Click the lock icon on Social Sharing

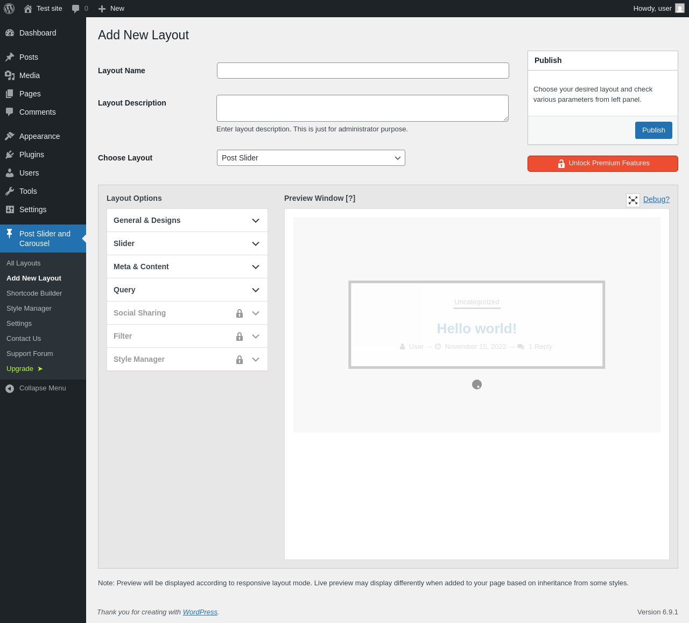[x=240, y=313]
